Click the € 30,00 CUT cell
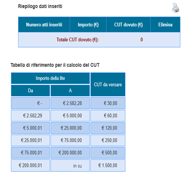 coord(108,103)
